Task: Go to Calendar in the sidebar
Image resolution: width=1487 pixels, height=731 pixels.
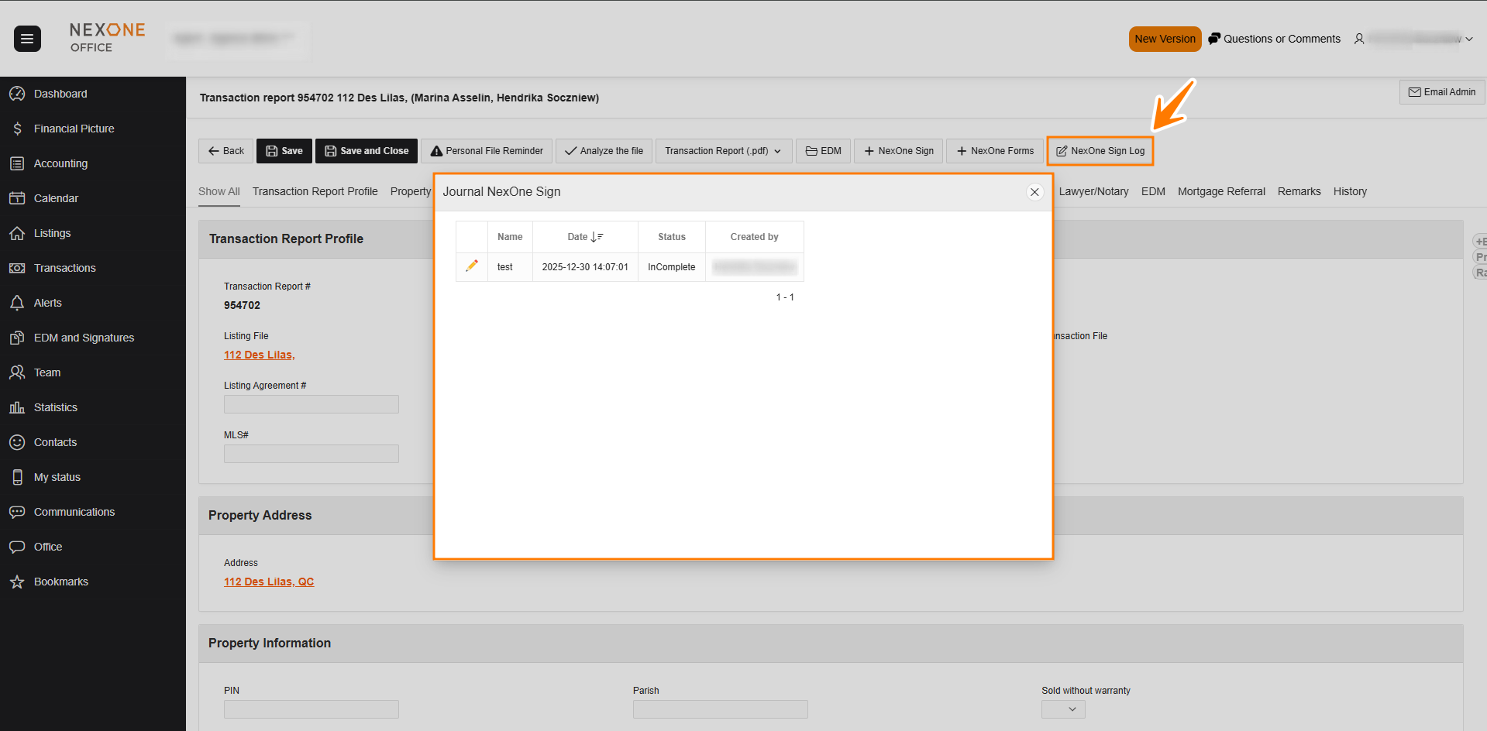Action: tap(56, 198)
